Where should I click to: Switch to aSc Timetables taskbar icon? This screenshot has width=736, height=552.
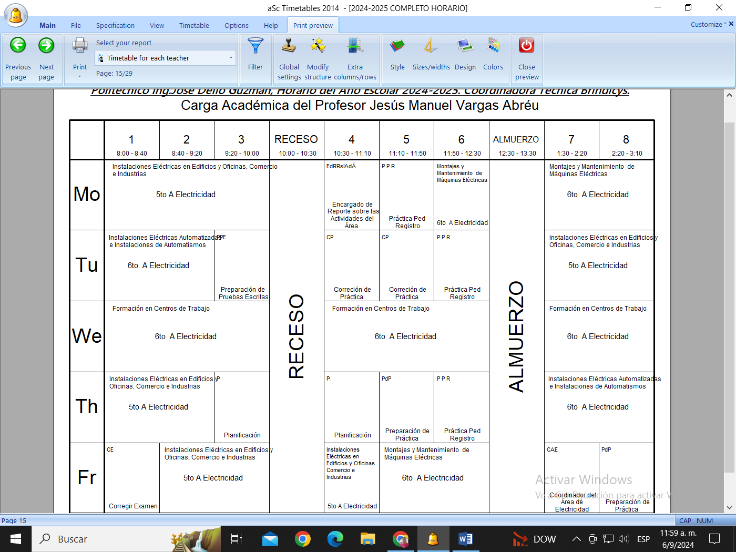click(x=433, y=539)
